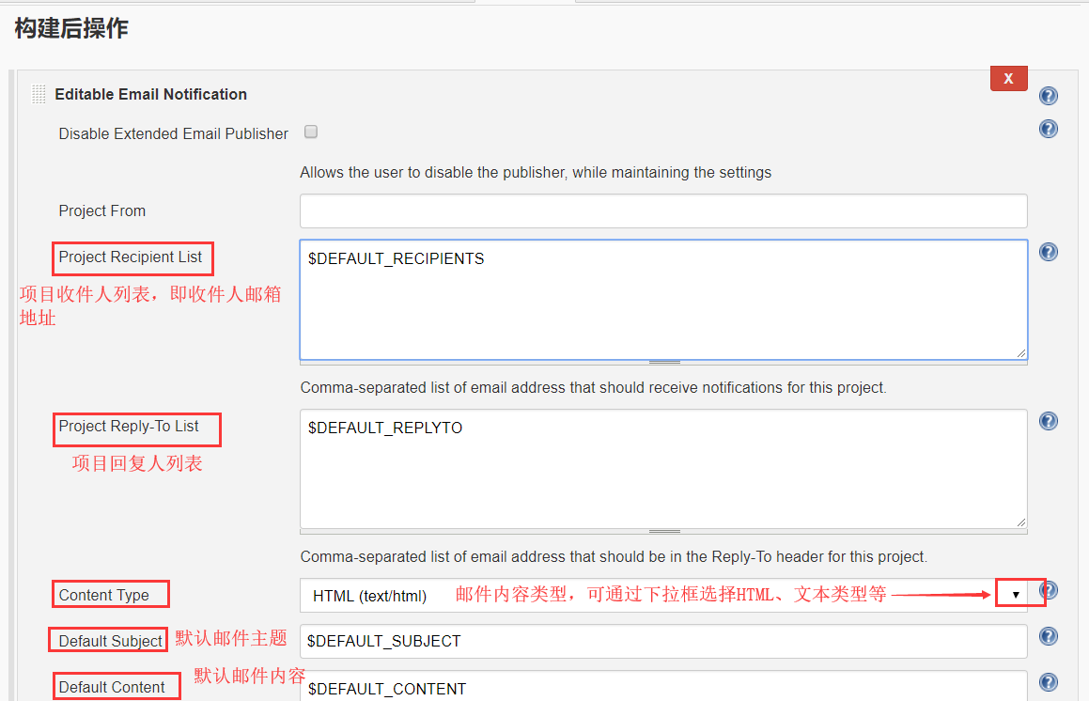Open help for Editable Email Notification section
The height and width of the screenshot is (701, 1089).
1048,96
